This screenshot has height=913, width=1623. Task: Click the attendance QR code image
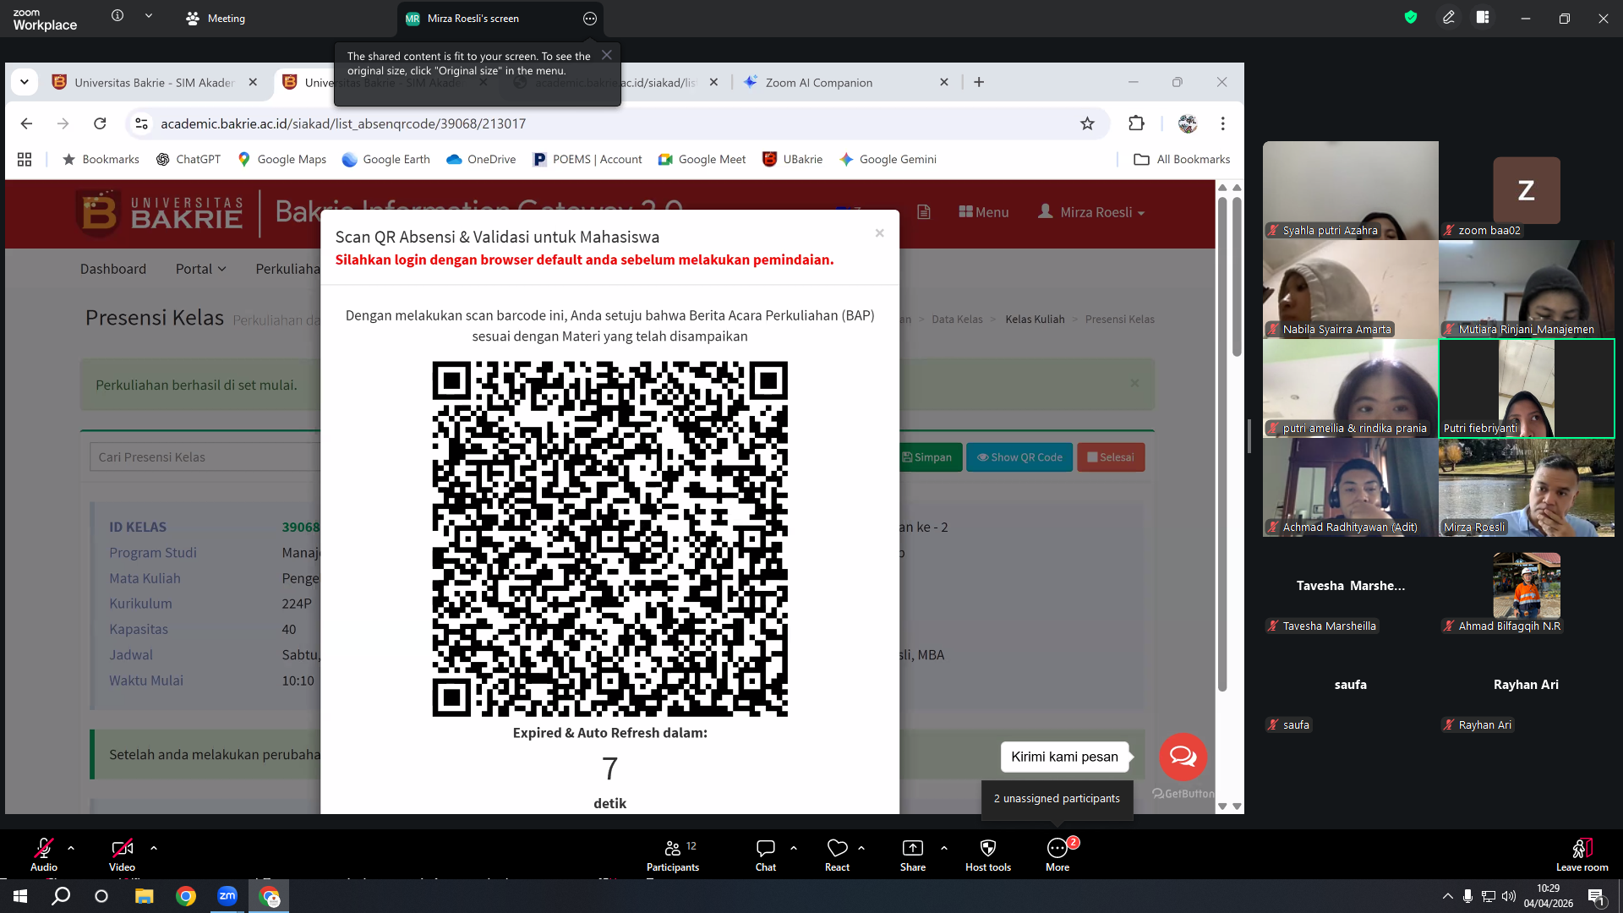(609, 539)
